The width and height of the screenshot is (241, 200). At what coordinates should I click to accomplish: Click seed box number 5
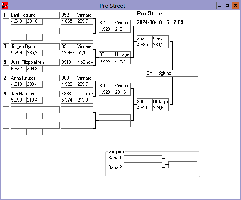[x=6, y=62]
